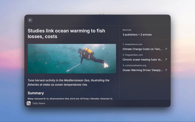Click the Sources panel header

(x=127, y=30)
